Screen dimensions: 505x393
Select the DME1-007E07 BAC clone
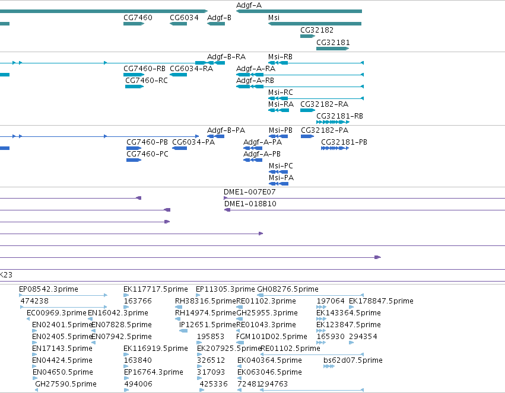point(364,198)
